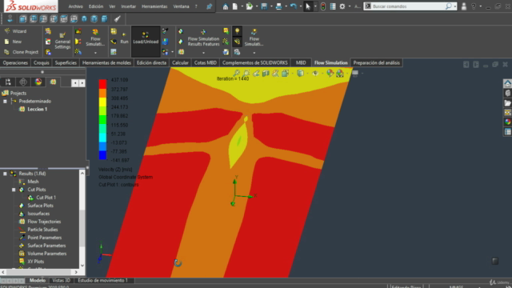The height and width of the screenshot is (288, 512).
Task: Open search box dropdown arrow
Action: click(455, 6)
